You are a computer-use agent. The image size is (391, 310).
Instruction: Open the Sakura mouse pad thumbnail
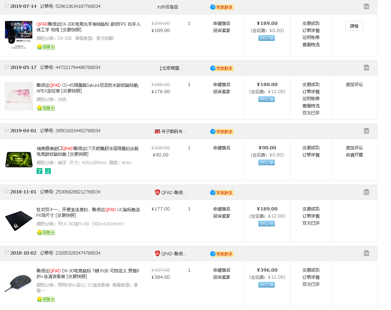[19, 96]
